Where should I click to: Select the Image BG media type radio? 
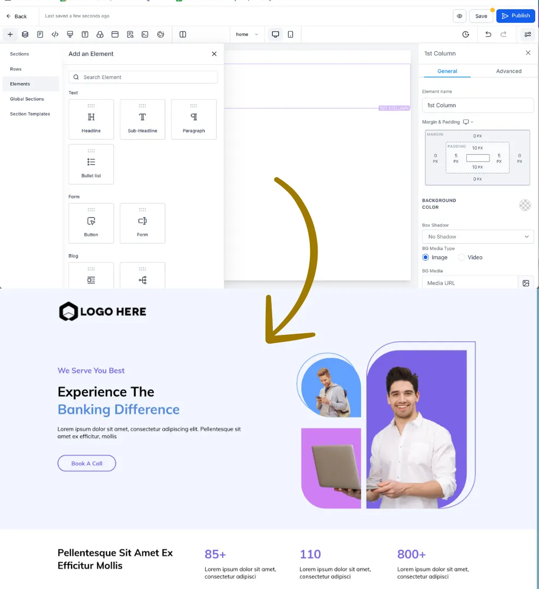click(426, 257)
